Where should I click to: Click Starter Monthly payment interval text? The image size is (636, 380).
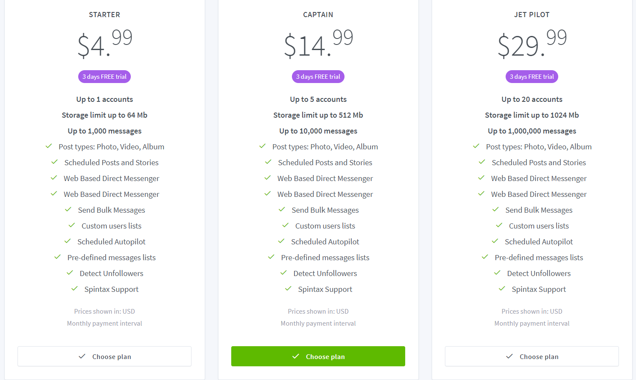click(x=104, y=324)
